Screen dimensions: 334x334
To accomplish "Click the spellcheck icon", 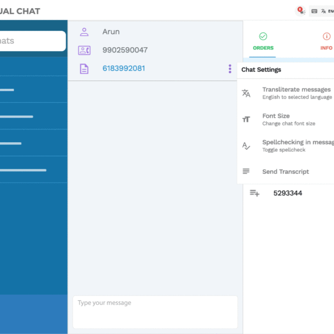I will pyautogui.click(x=246, y=146).
